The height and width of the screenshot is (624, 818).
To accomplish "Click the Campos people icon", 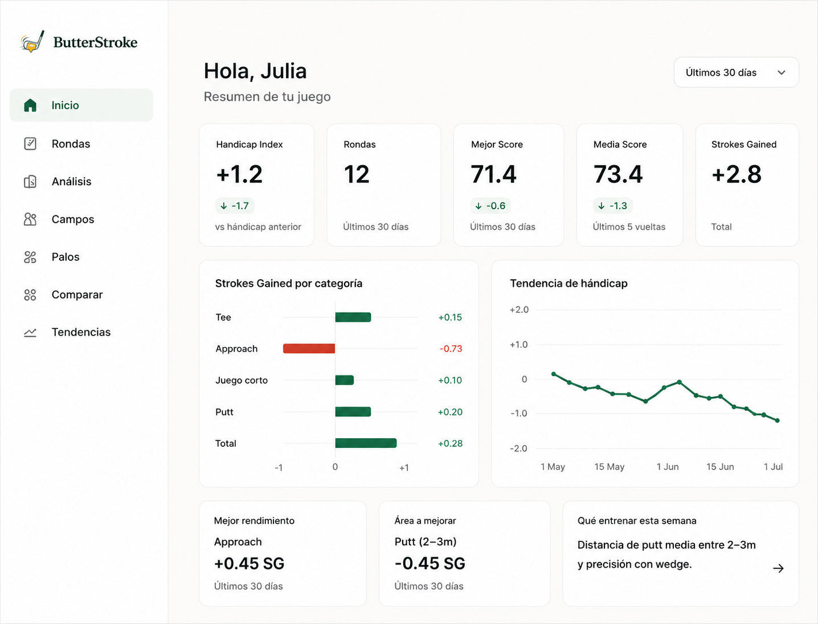I will pos(30,219).
